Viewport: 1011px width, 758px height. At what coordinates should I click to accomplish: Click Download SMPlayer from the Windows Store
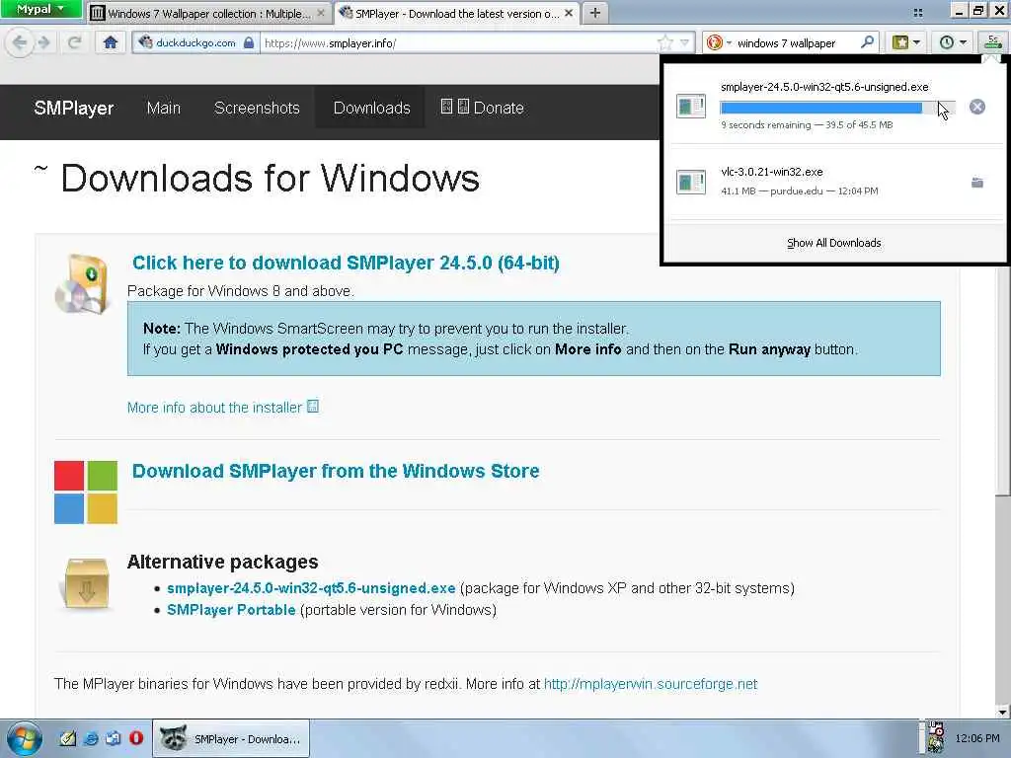[x=336, y=471]
